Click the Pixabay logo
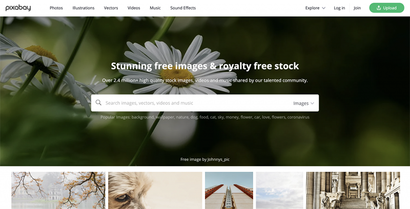Image resolution: width=410 pixels, height=209 pixels. tap(18, 8)
